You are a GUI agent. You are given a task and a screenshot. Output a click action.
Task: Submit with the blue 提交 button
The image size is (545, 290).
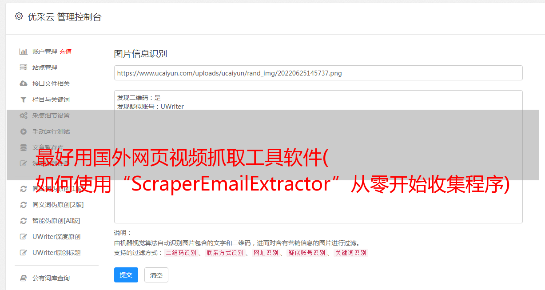pyautogui.click(x=126, y=275)
